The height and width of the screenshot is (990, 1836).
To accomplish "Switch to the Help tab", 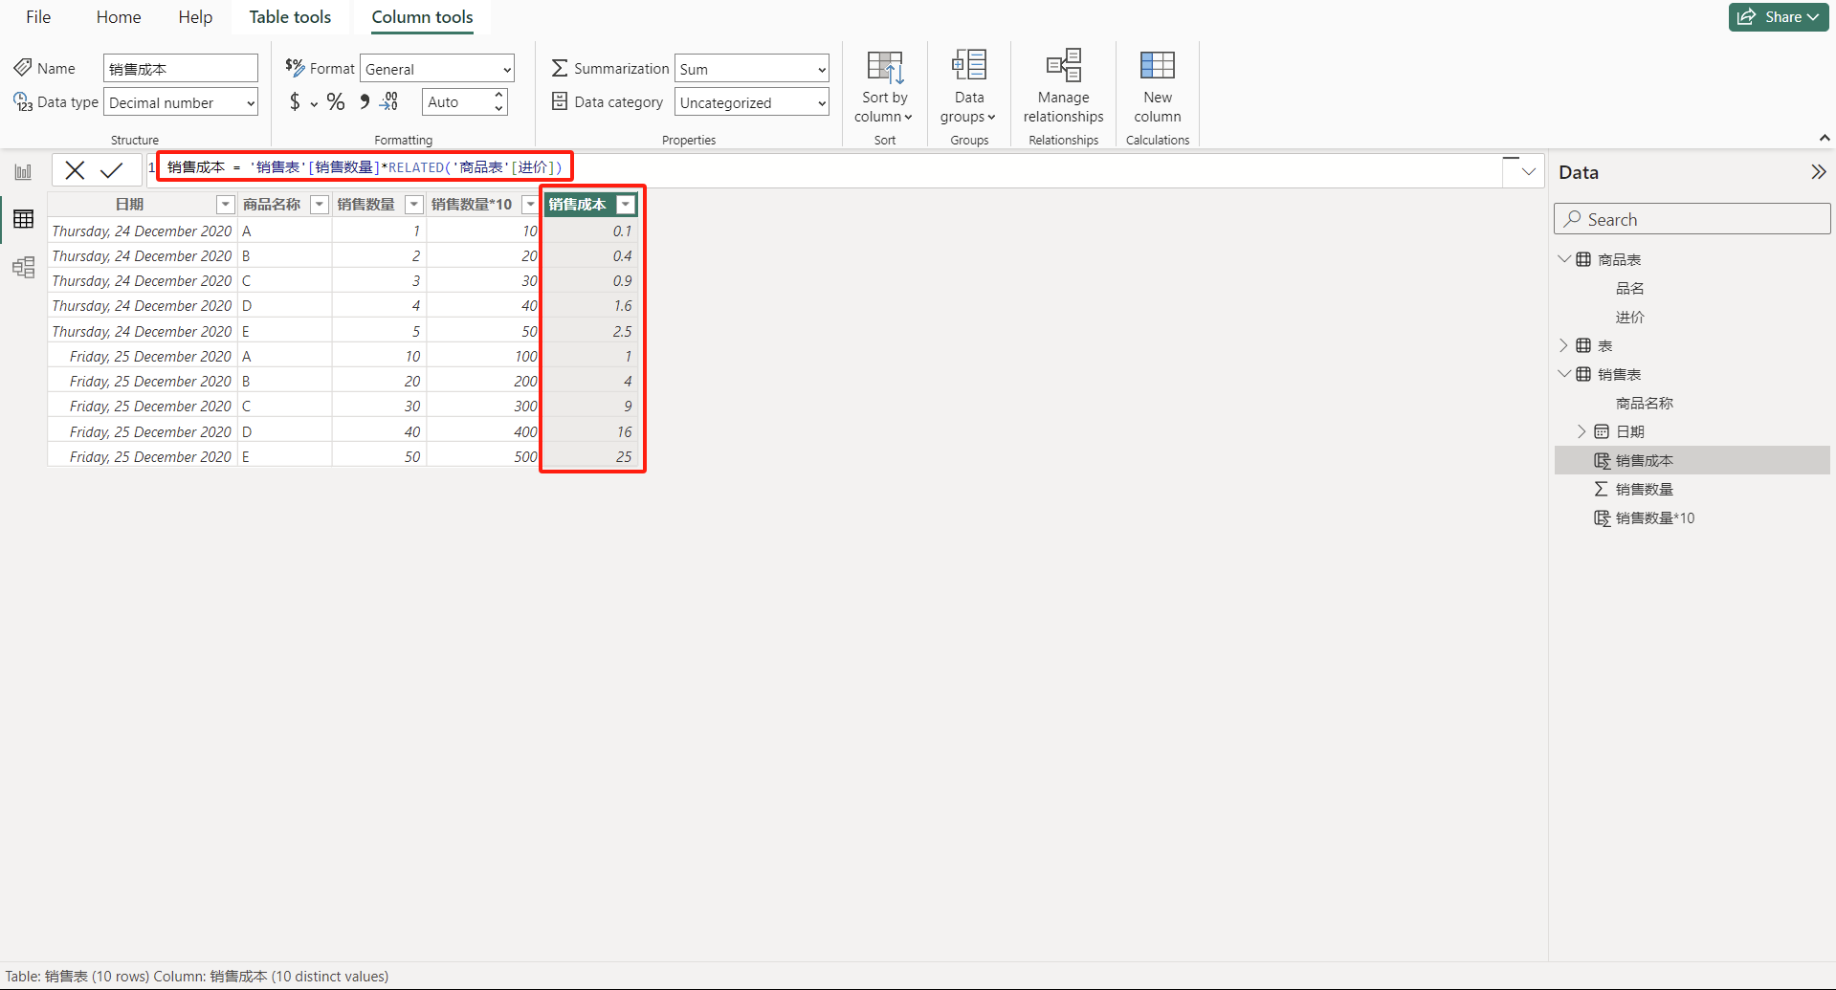I will [195, 17].
